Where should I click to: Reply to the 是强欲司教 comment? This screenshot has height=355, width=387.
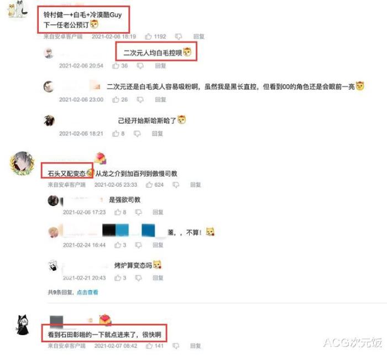[158, 212]
